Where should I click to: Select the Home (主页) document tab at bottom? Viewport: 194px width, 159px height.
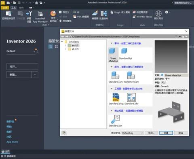pos(6,152)
